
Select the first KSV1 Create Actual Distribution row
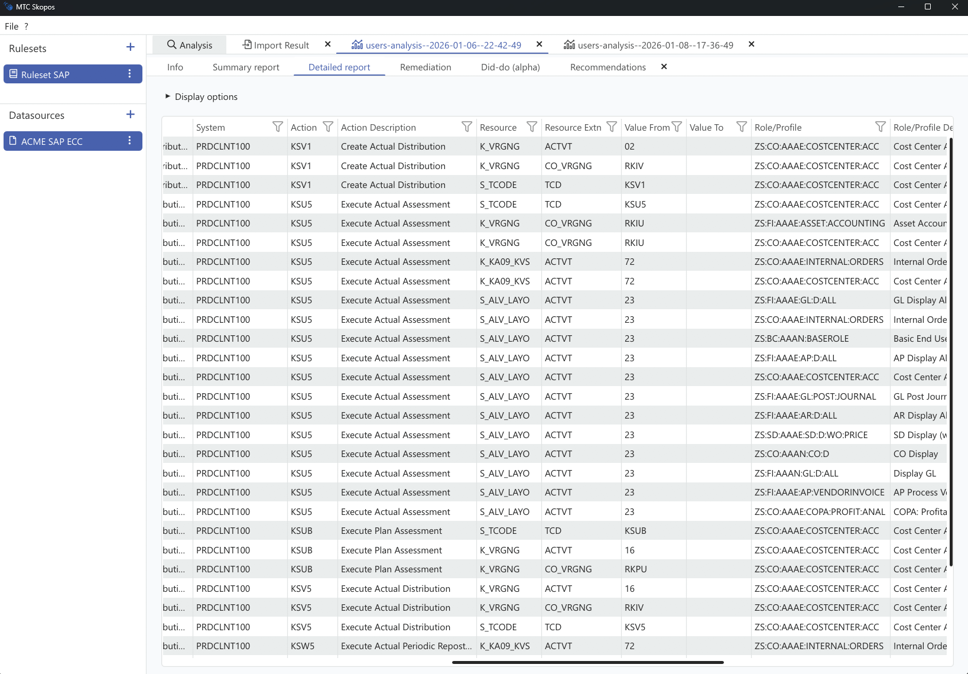click(x=393, y=147)
